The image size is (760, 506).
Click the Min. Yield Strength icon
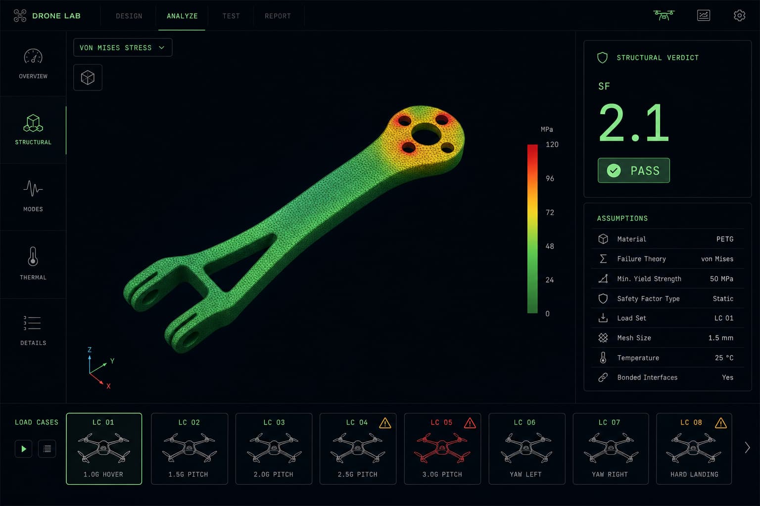pyautogui.click(x=603, y=279)
